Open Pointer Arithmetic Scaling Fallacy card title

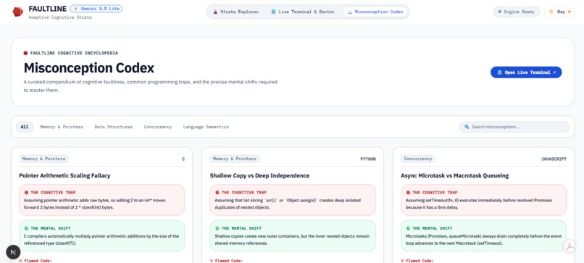pyautogui.click(x=64, y=175)
